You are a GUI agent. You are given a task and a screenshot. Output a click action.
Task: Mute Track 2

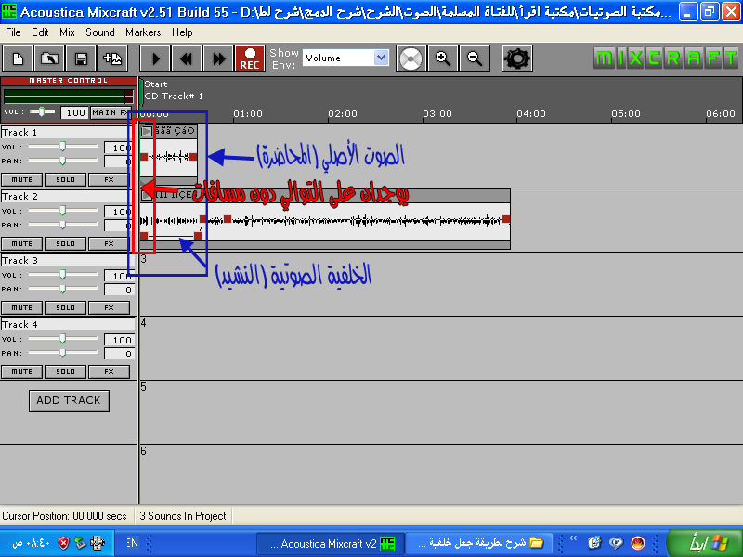pos(21,244)
